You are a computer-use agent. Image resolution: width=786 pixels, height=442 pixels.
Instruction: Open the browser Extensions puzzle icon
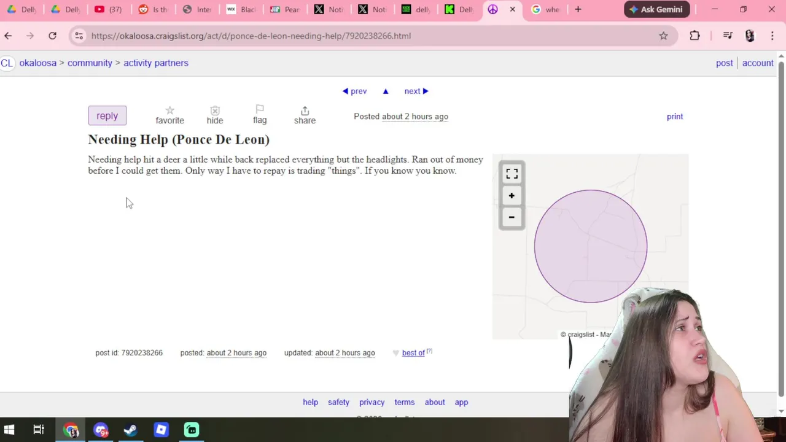tap(695, 36)
